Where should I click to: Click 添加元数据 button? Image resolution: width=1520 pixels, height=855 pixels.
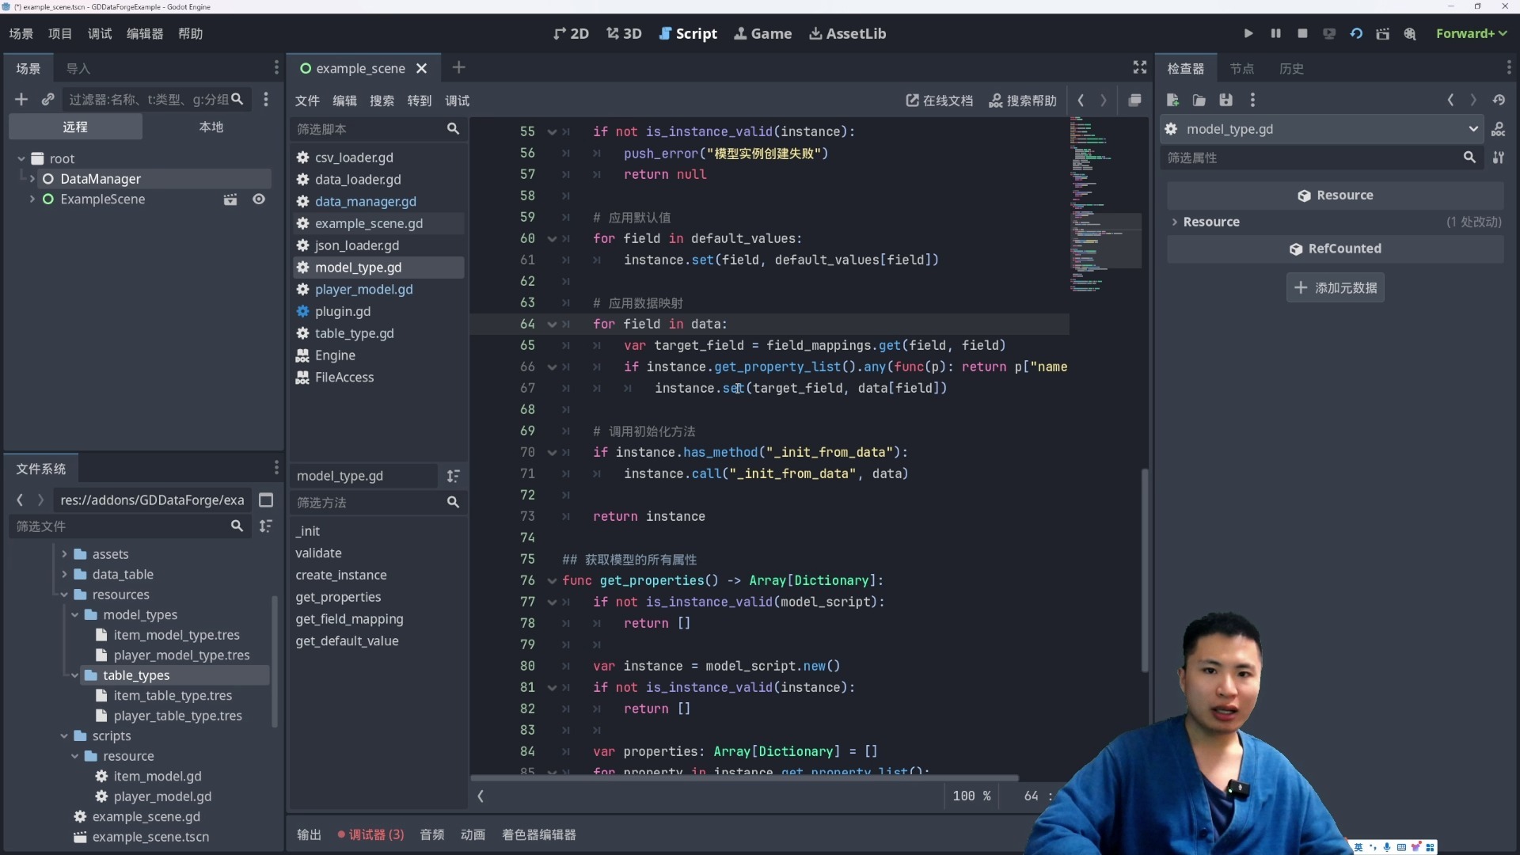(1336, 288)
